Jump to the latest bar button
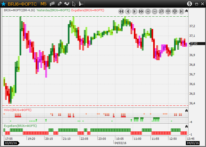 tap(181, 11)
